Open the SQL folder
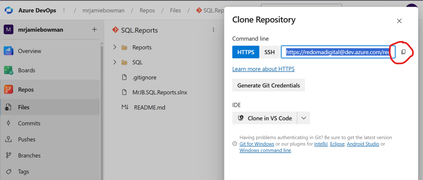This screenshot has height=180, width=423. 137,62
